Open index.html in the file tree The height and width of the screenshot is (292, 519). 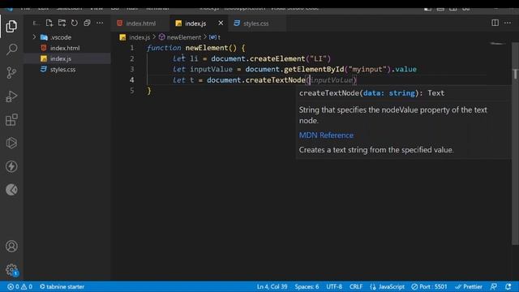(x=65, y=48)
